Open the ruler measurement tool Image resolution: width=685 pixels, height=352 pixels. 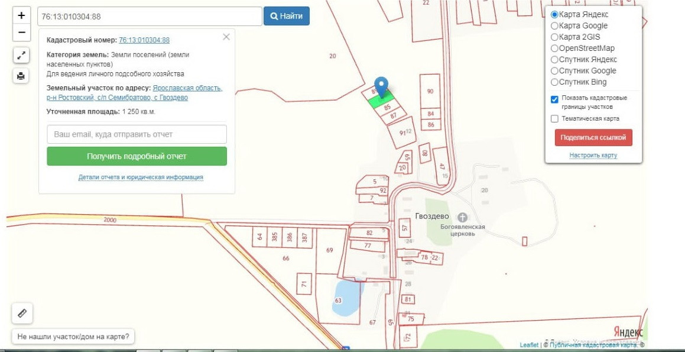click(x=22, y=313)
